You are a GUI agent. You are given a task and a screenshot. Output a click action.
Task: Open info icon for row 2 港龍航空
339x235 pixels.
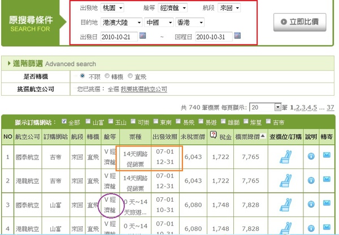point(311,180)
